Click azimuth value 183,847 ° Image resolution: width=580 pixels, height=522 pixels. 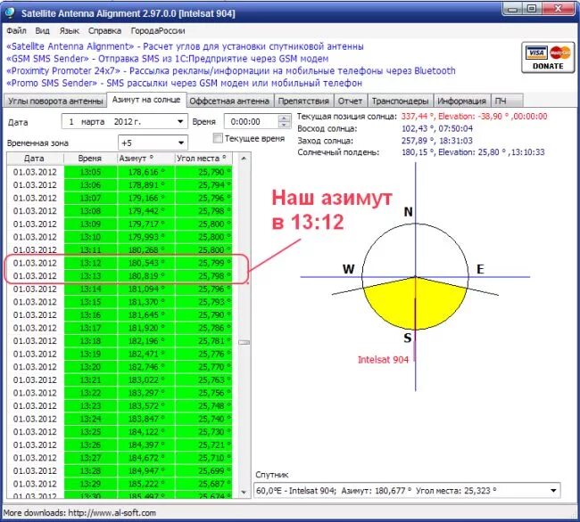[x=145, y=419]
